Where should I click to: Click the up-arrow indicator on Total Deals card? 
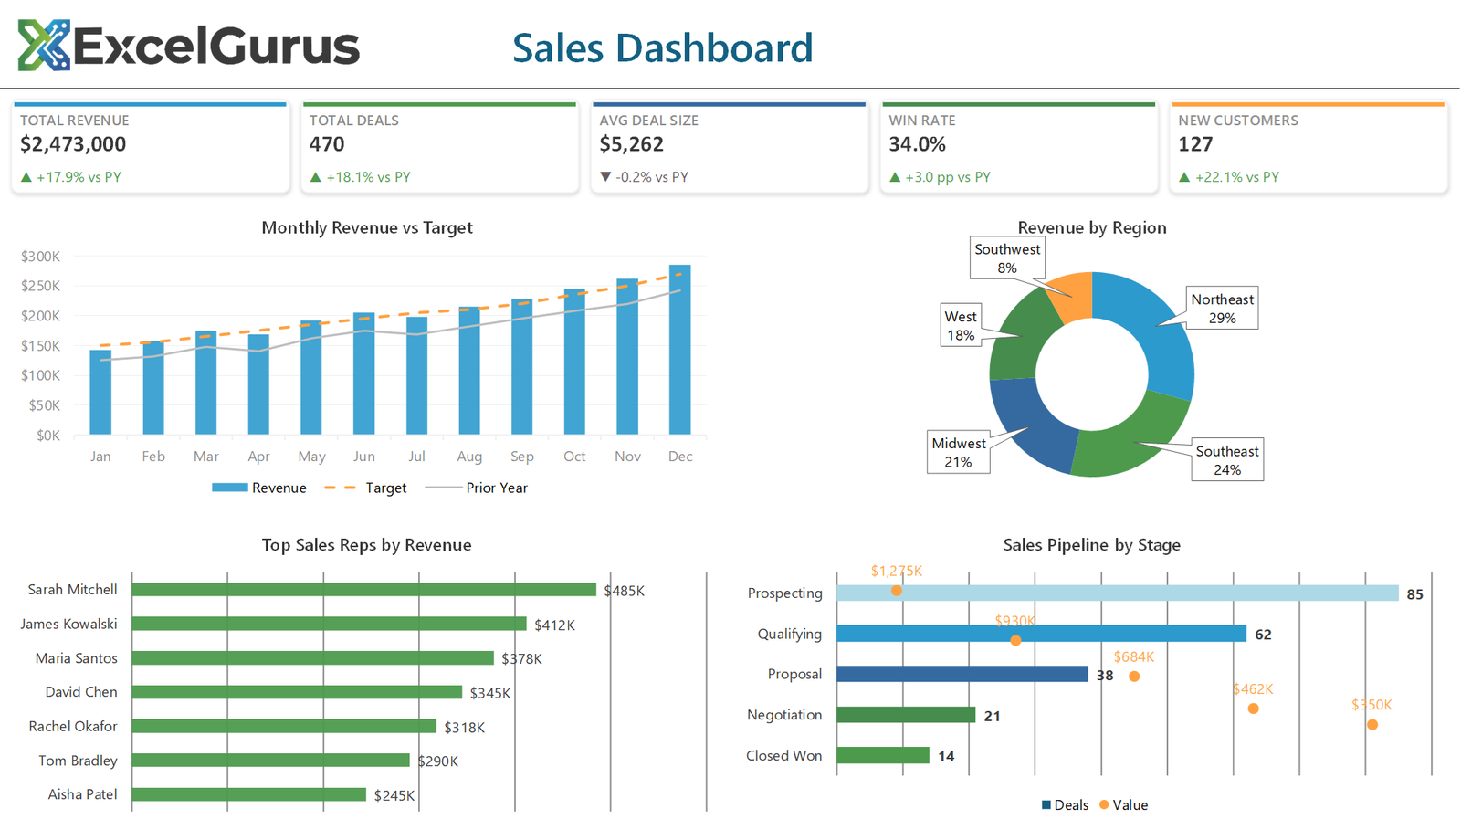point(316,177)
